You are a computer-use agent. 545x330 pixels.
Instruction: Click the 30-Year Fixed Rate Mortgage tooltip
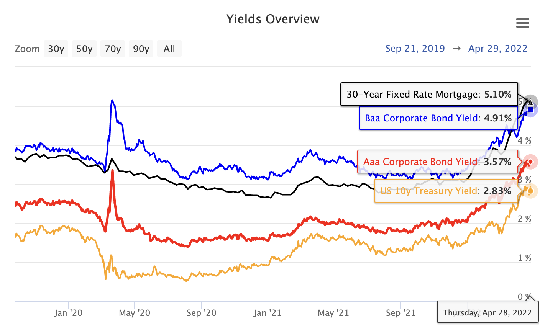[x=429, y=95]
